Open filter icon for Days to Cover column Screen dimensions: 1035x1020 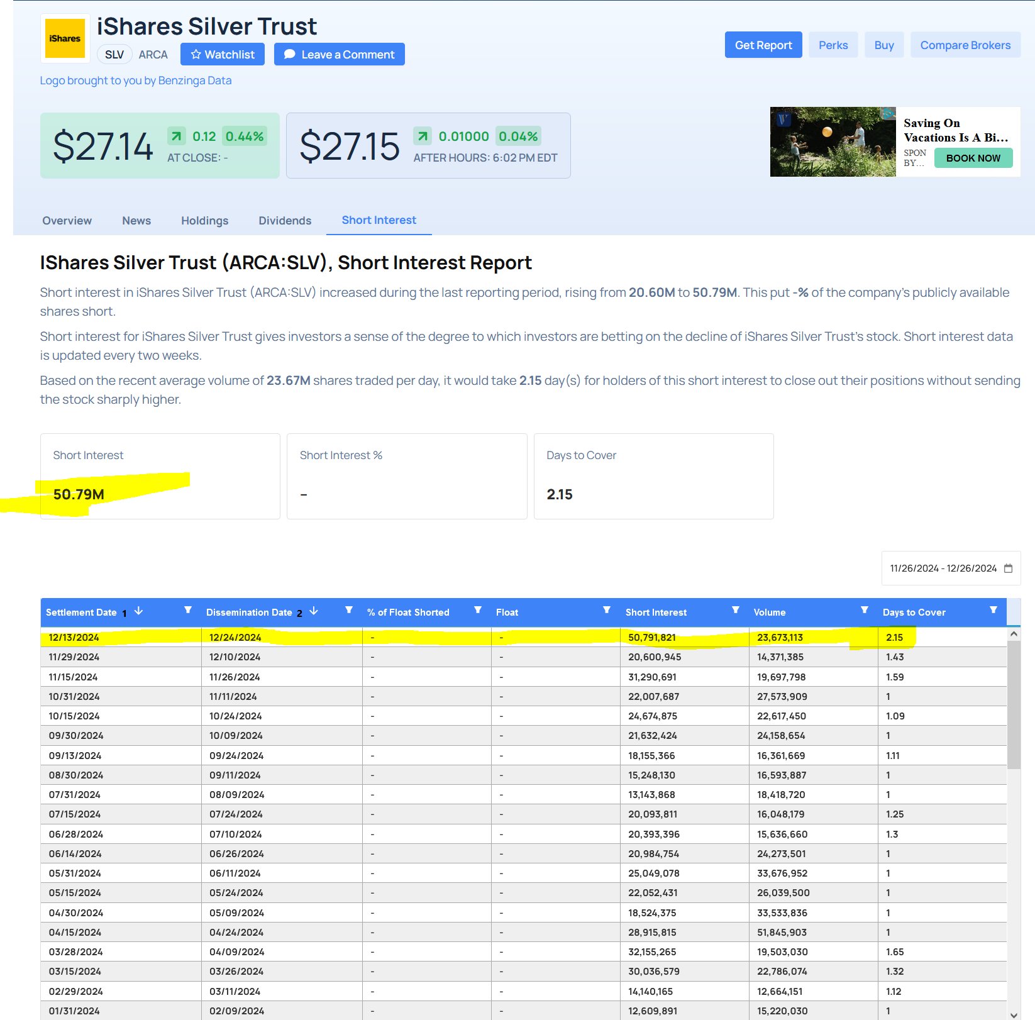pyautogui.click(x=993, y=610)
